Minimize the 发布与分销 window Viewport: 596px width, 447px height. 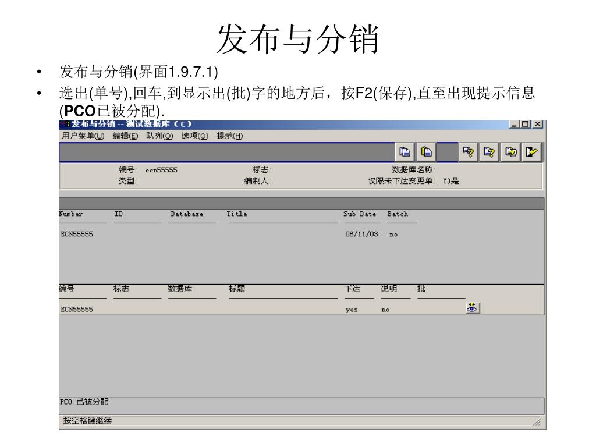pos(515,125)
